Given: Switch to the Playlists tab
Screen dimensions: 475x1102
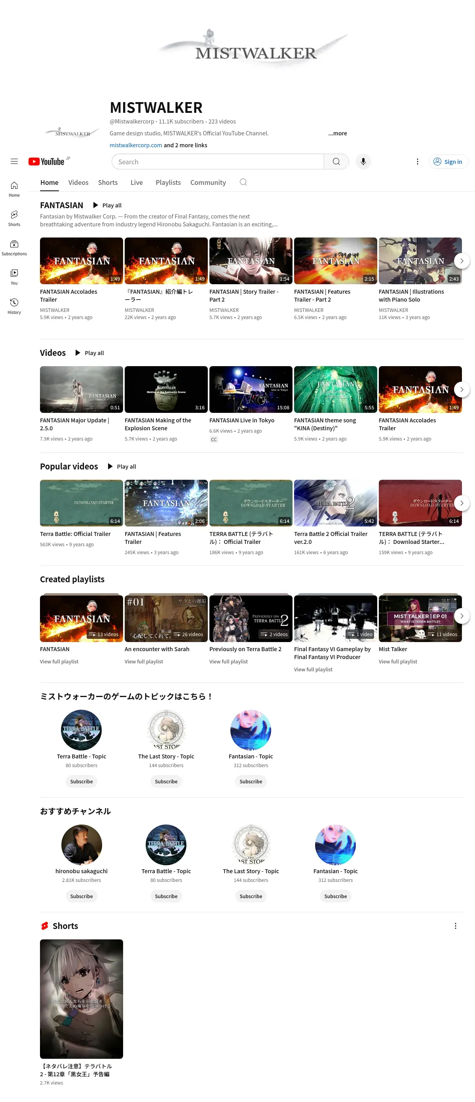Looking at the screenshot, I should [x=168, y=182].
